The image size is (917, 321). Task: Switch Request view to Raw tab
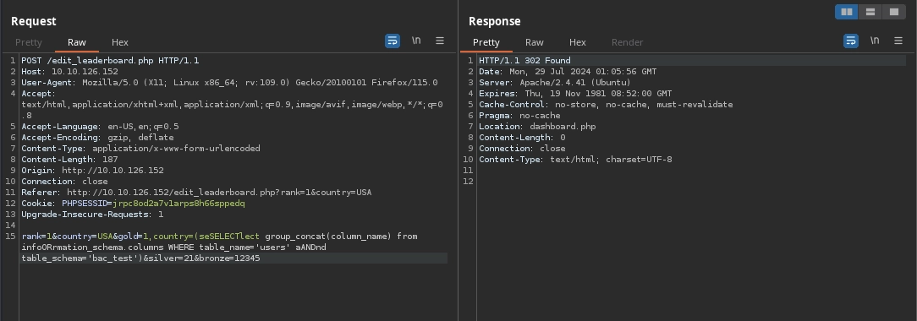point(77,42)
